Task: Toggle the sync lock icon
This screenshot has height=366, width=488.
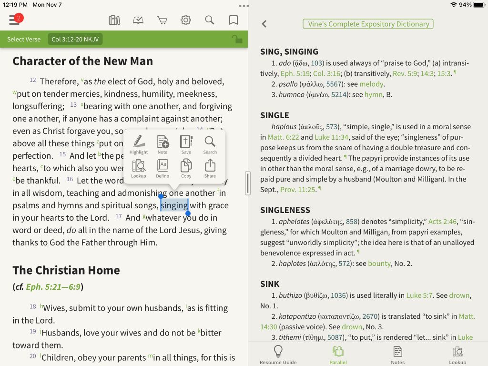Action: click(x=237, y=39)
